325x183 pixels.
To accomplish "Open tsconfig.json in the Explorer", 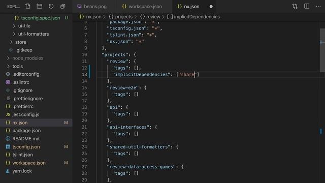I will point(26,147).
